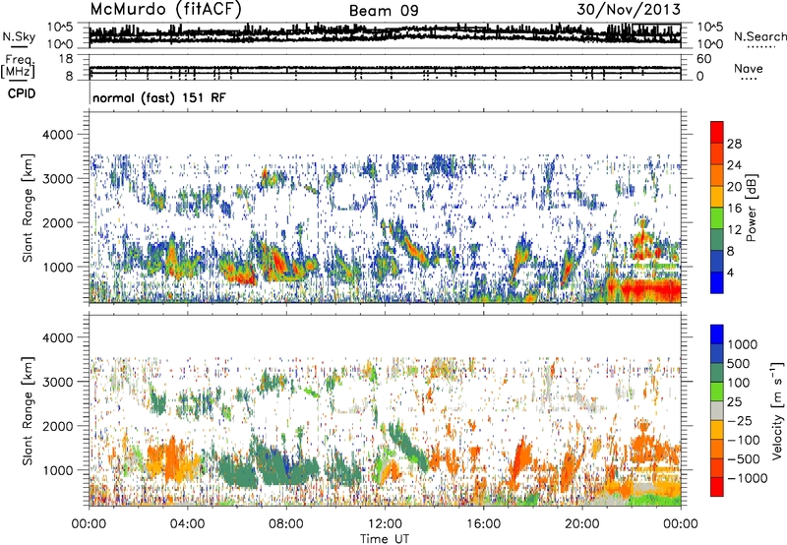The image size is (787, 545).
Task: Click the "Time UT" axis title
Action: 385,539
